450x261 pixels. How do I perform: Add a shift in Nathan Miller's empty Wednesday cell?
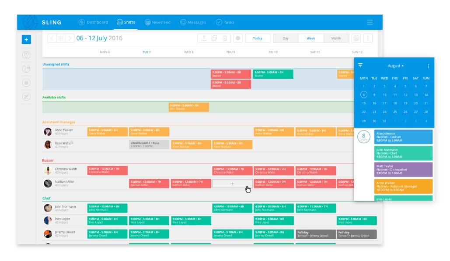click(232, 184)
